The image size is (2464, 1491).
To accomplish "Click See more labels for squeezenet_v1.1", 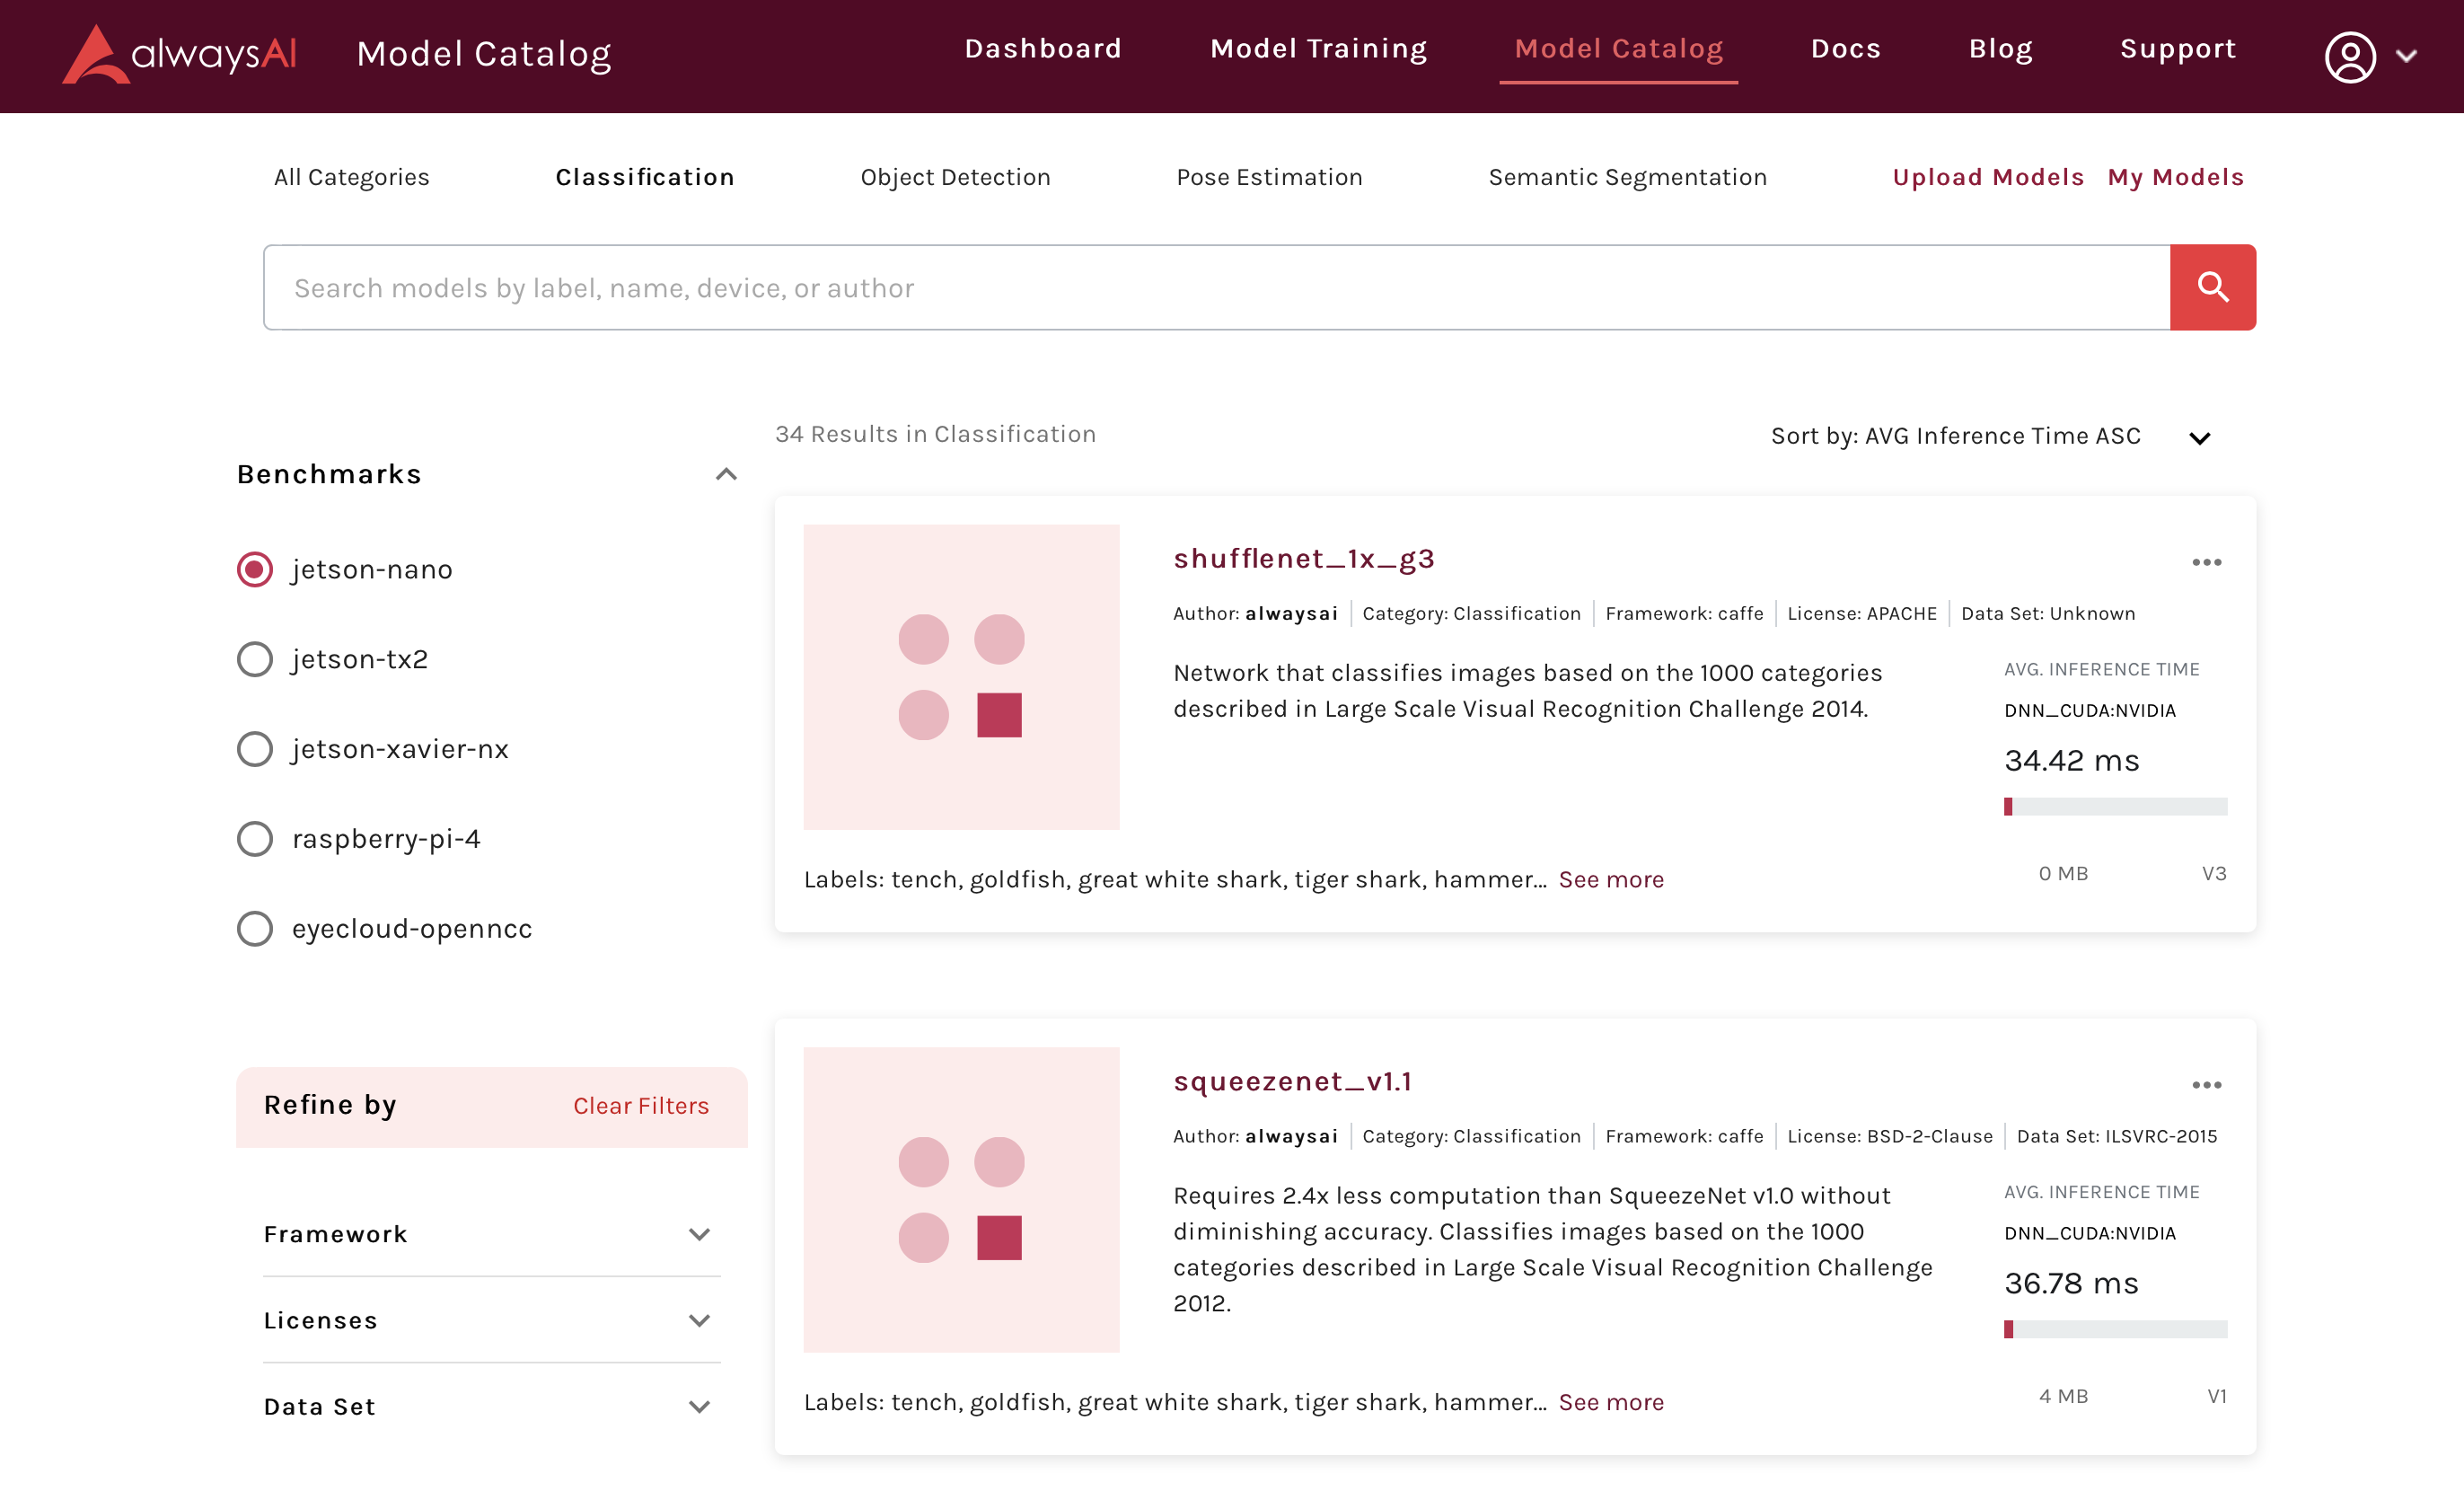I will (x=1611, y=1402).
